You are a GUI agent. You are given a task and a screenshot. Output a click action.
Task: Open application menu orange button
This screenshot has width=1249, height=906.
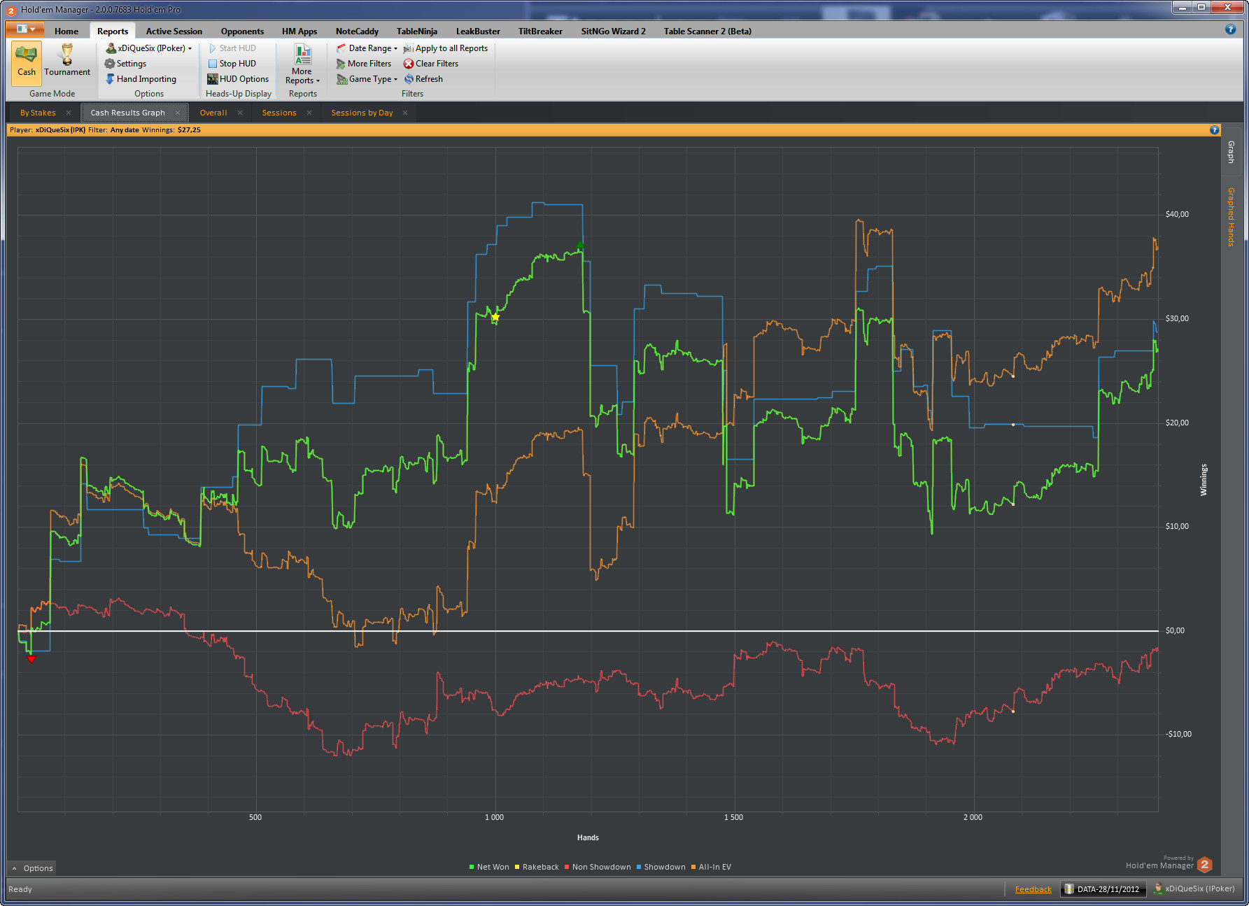tap(25, 29)
